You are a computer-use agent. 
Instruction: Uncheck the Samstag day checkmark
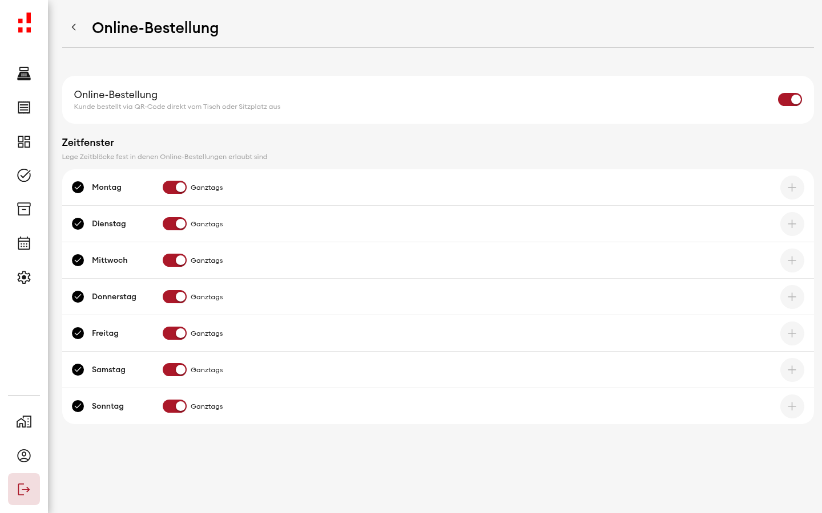[x=78, y=370]
